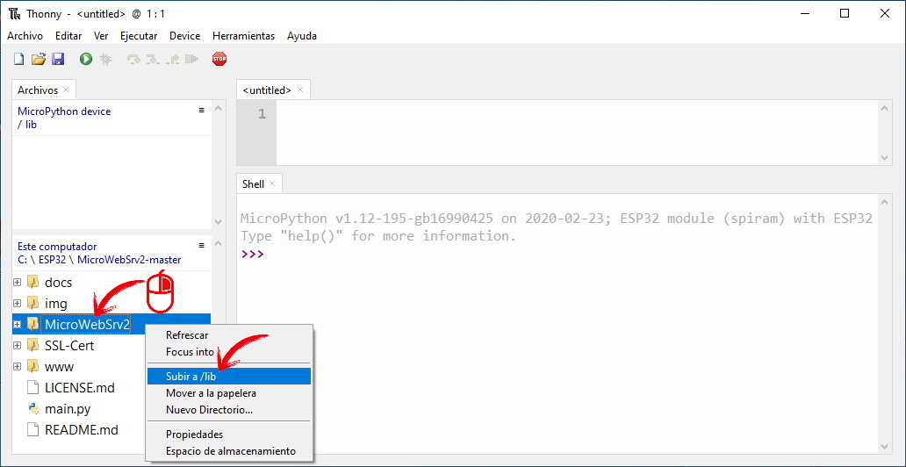Image resolution: width=906 pixels, height=467 pixels.
Task: Click editor scrollbar down arrow
Action: 885,158
